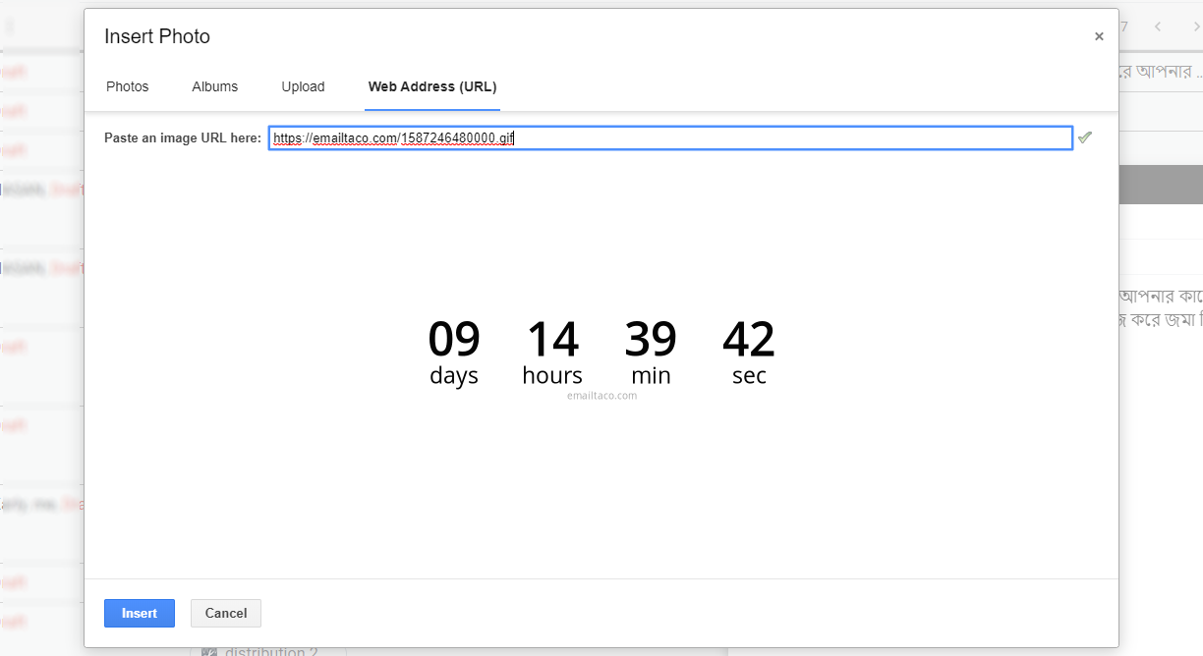
Task: Click the countdown timer image preview
Action: coord(601,357)
